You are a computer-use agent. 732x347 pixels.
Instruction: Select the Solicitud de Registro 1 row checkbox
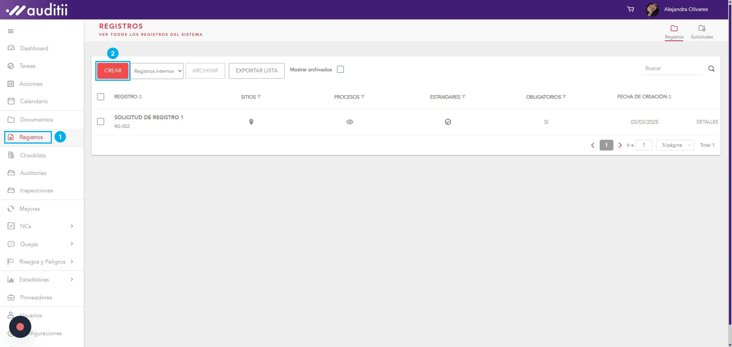pyautogui.click(x=101, y=122)
